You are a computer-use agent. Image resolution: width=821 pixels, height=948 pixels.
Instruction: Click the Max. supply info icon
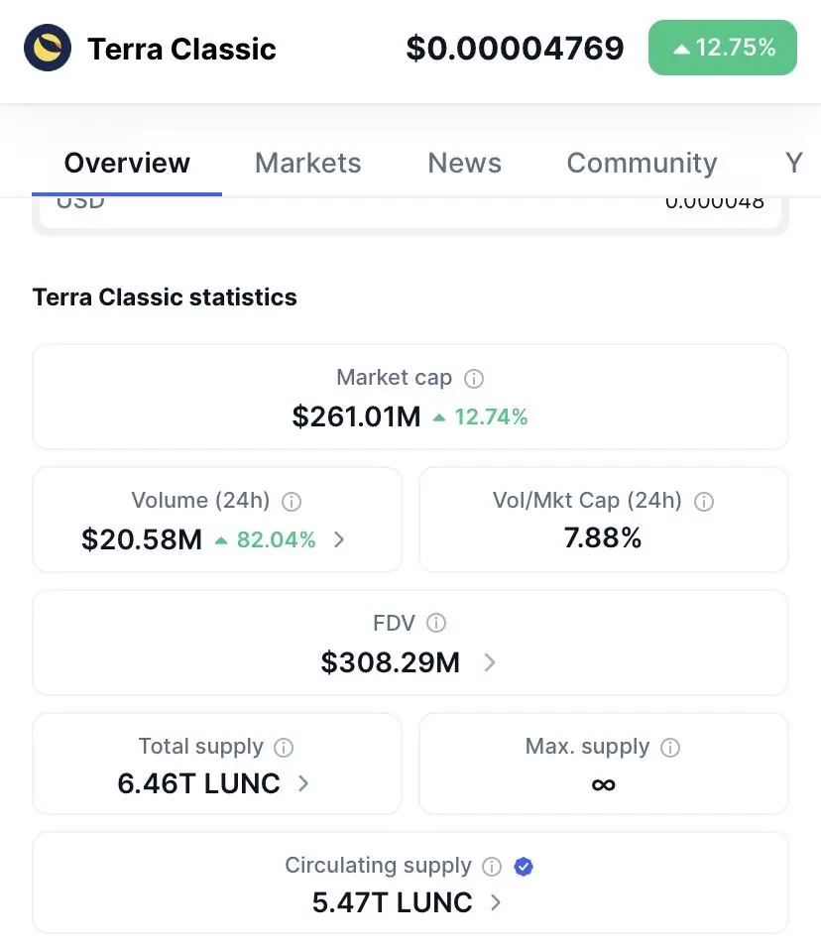(x=670, y=747)
